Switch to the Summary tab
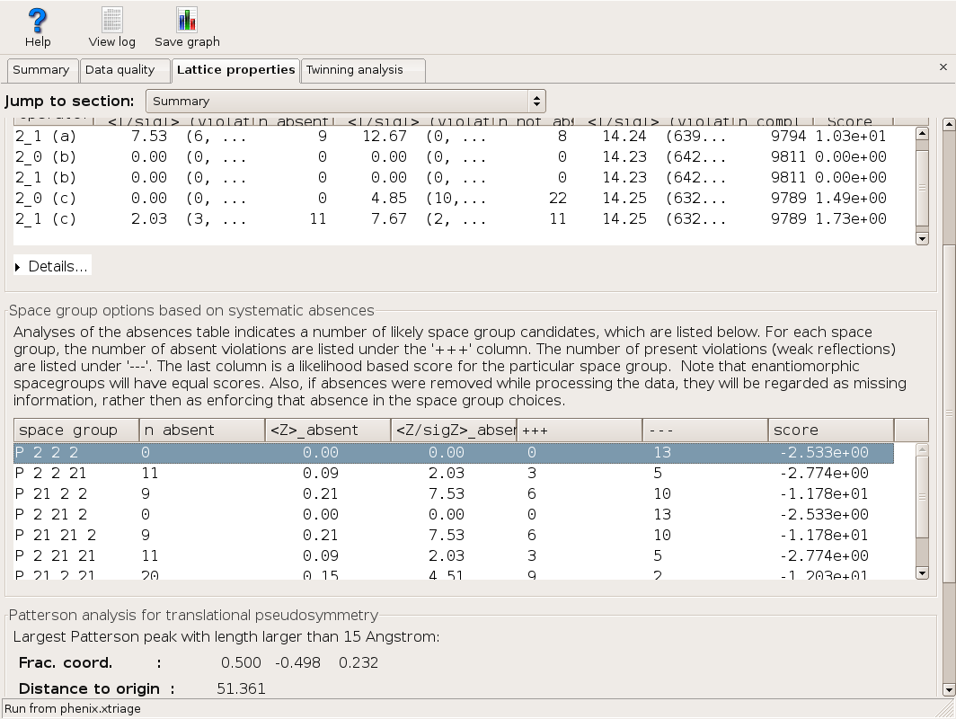Screen dimensions: 956x719 pos(41,70)
